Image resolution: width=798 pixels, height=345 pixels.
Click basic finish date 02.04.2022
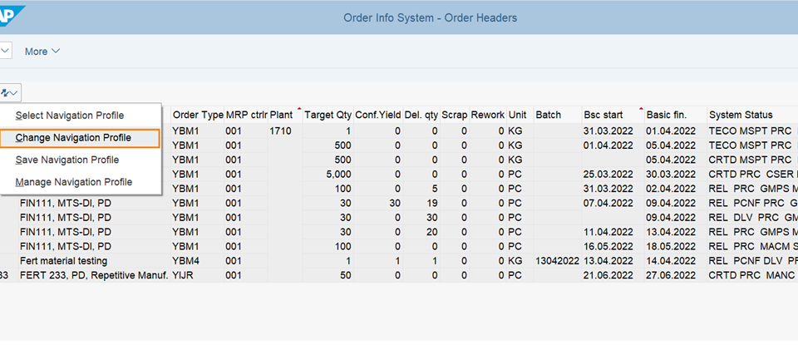[671, 189]
